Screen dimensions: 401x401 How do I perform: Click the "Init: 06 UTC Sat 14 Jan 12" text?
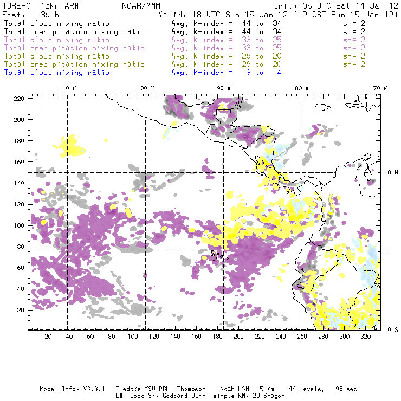click(x=336, y=6)
